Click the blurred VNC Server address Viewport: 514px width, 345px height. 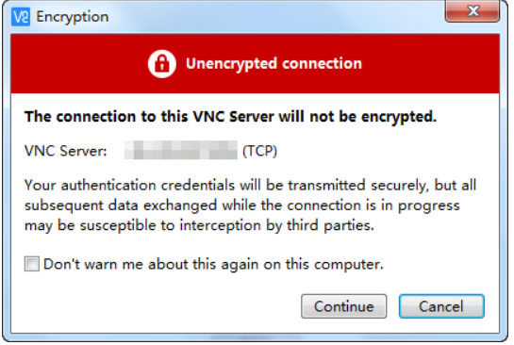point(181,150)
